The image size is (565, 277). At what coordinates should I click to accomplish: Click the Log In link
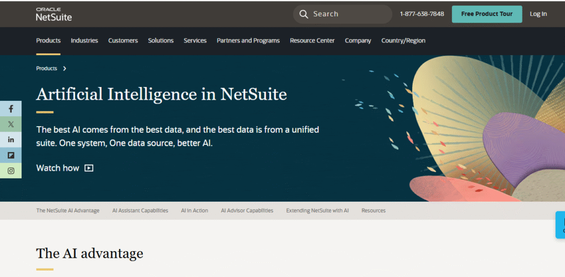pos(538,14)
